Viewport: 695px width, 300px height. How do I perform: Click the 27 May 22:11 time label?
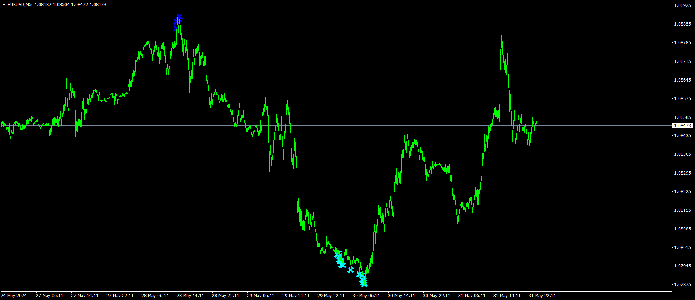pyautogui.click(x=120, y=296)
